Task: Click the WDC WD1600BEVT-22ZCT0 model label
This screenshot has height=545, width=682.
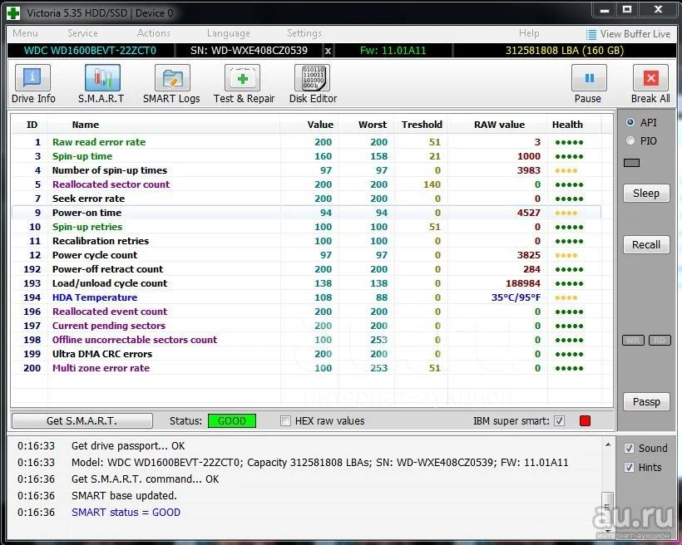Action: point(90,51)
